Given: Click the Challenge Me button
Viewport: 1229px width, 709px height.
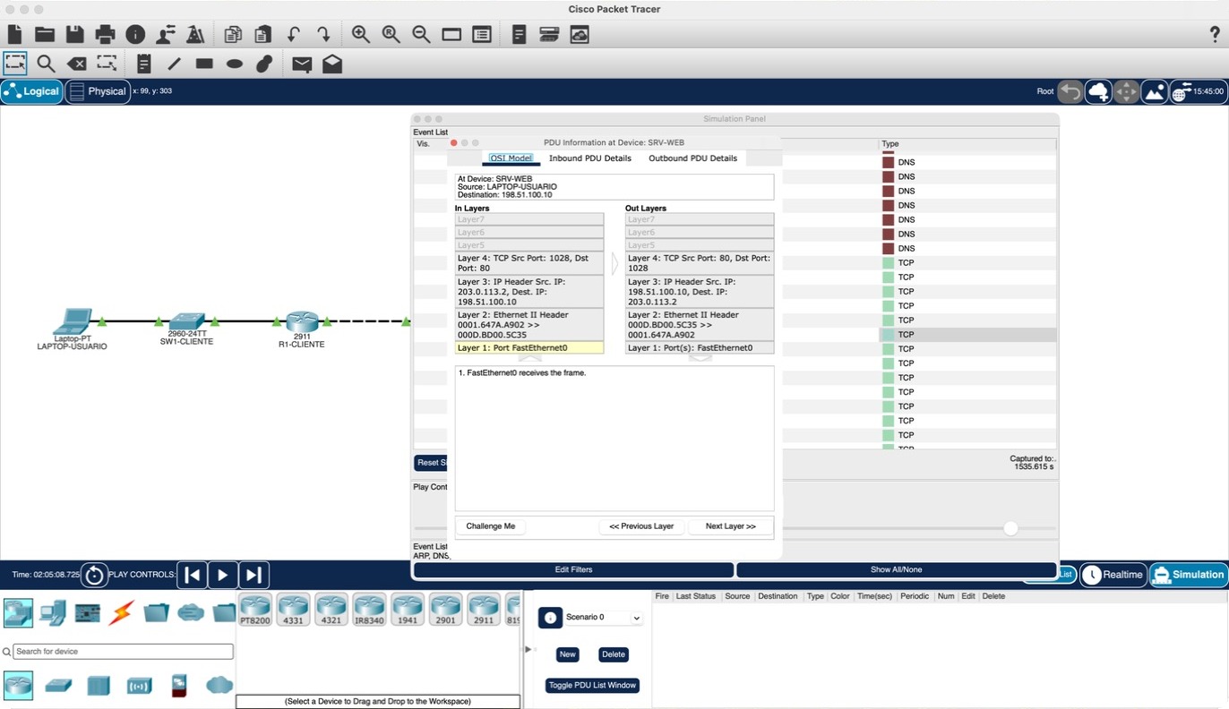Looking at the screenshot, I should pyautogui.click(x=491, y=526).
